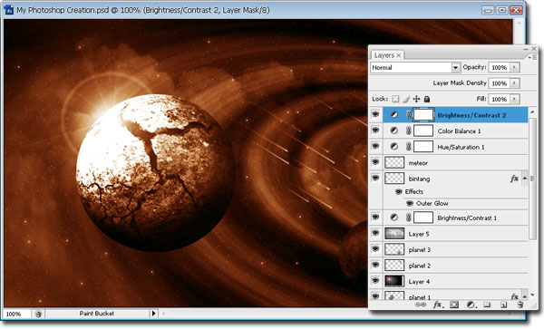Click the Layers list scroll down arrow

coord(532,295)
